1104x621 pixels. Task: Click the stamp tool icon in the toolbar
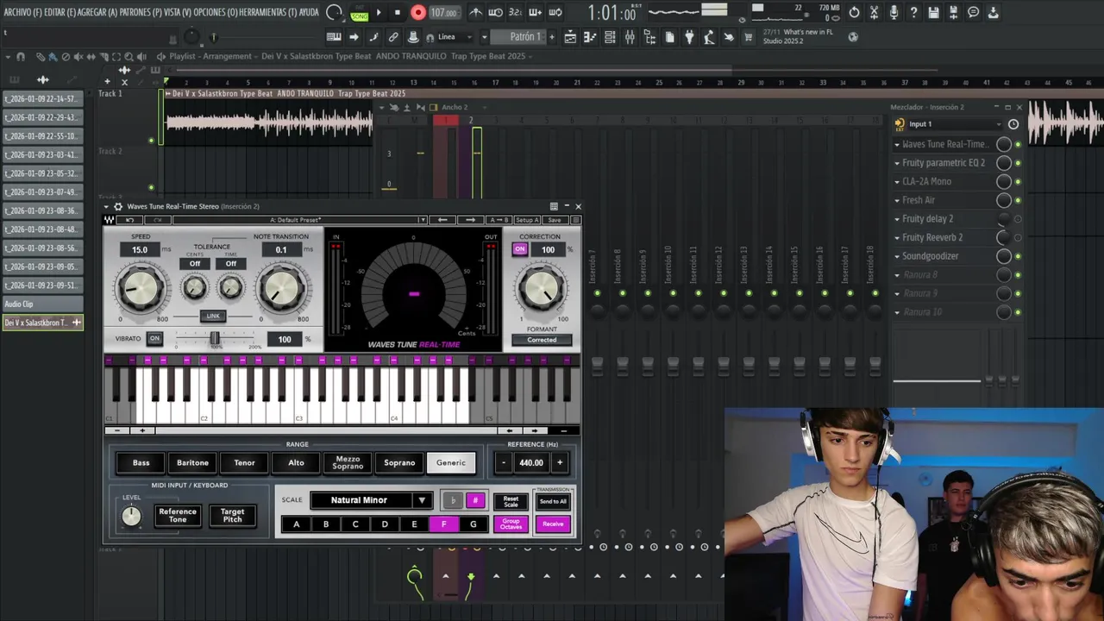(x=413, y=37)
